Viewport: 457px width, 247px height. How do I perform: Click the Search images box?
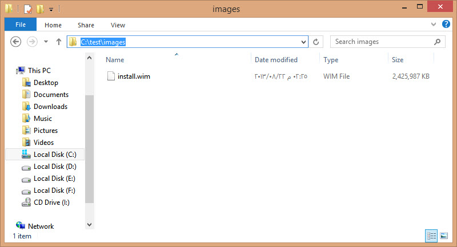pos(383,42)
